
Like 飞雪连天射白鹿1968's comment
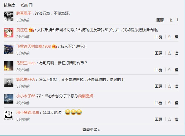[x=173, y=53]
